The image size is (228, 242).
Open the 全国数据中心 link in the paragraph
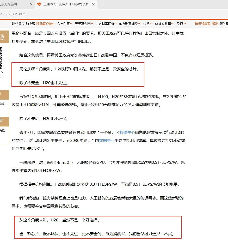107,141
